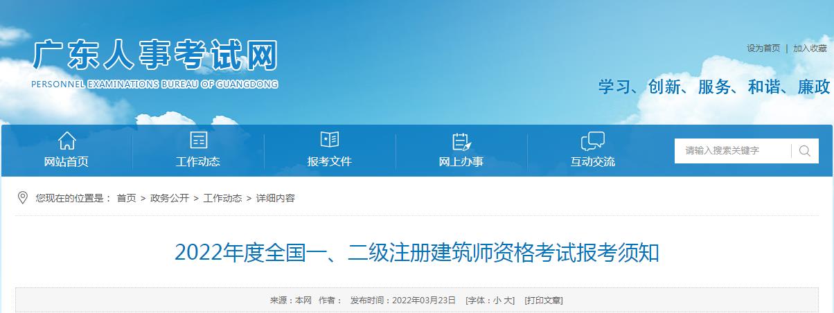Open the 工作动态 navigation menu item
Image resolution: width=834 pixels, height=313 pixels.
tap(198, 162)
